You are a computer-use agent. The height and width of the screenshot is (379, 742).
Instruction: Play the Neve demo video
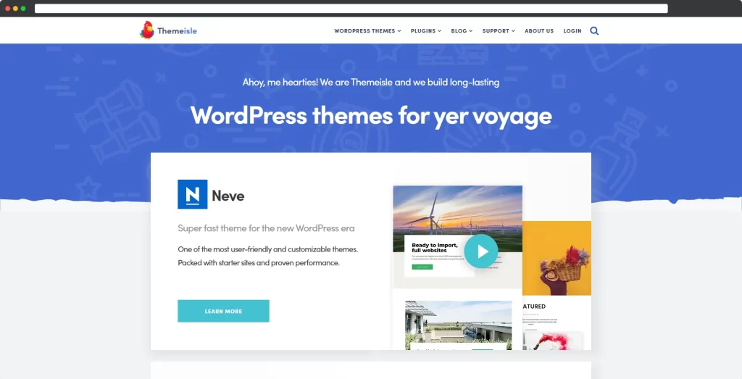[481, 251]
